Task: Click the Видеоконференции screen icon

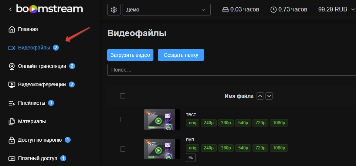Action: [x=11, y=85]
